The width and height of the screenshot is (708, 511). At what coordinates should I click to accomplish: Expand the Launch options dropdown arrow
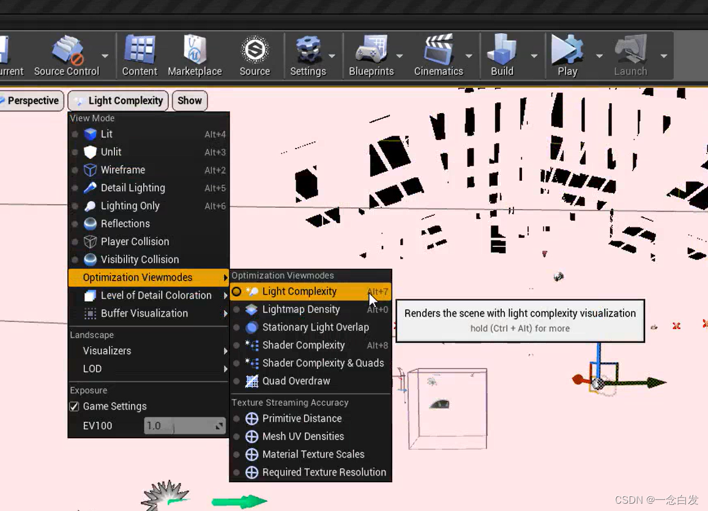tap(664, 56)
